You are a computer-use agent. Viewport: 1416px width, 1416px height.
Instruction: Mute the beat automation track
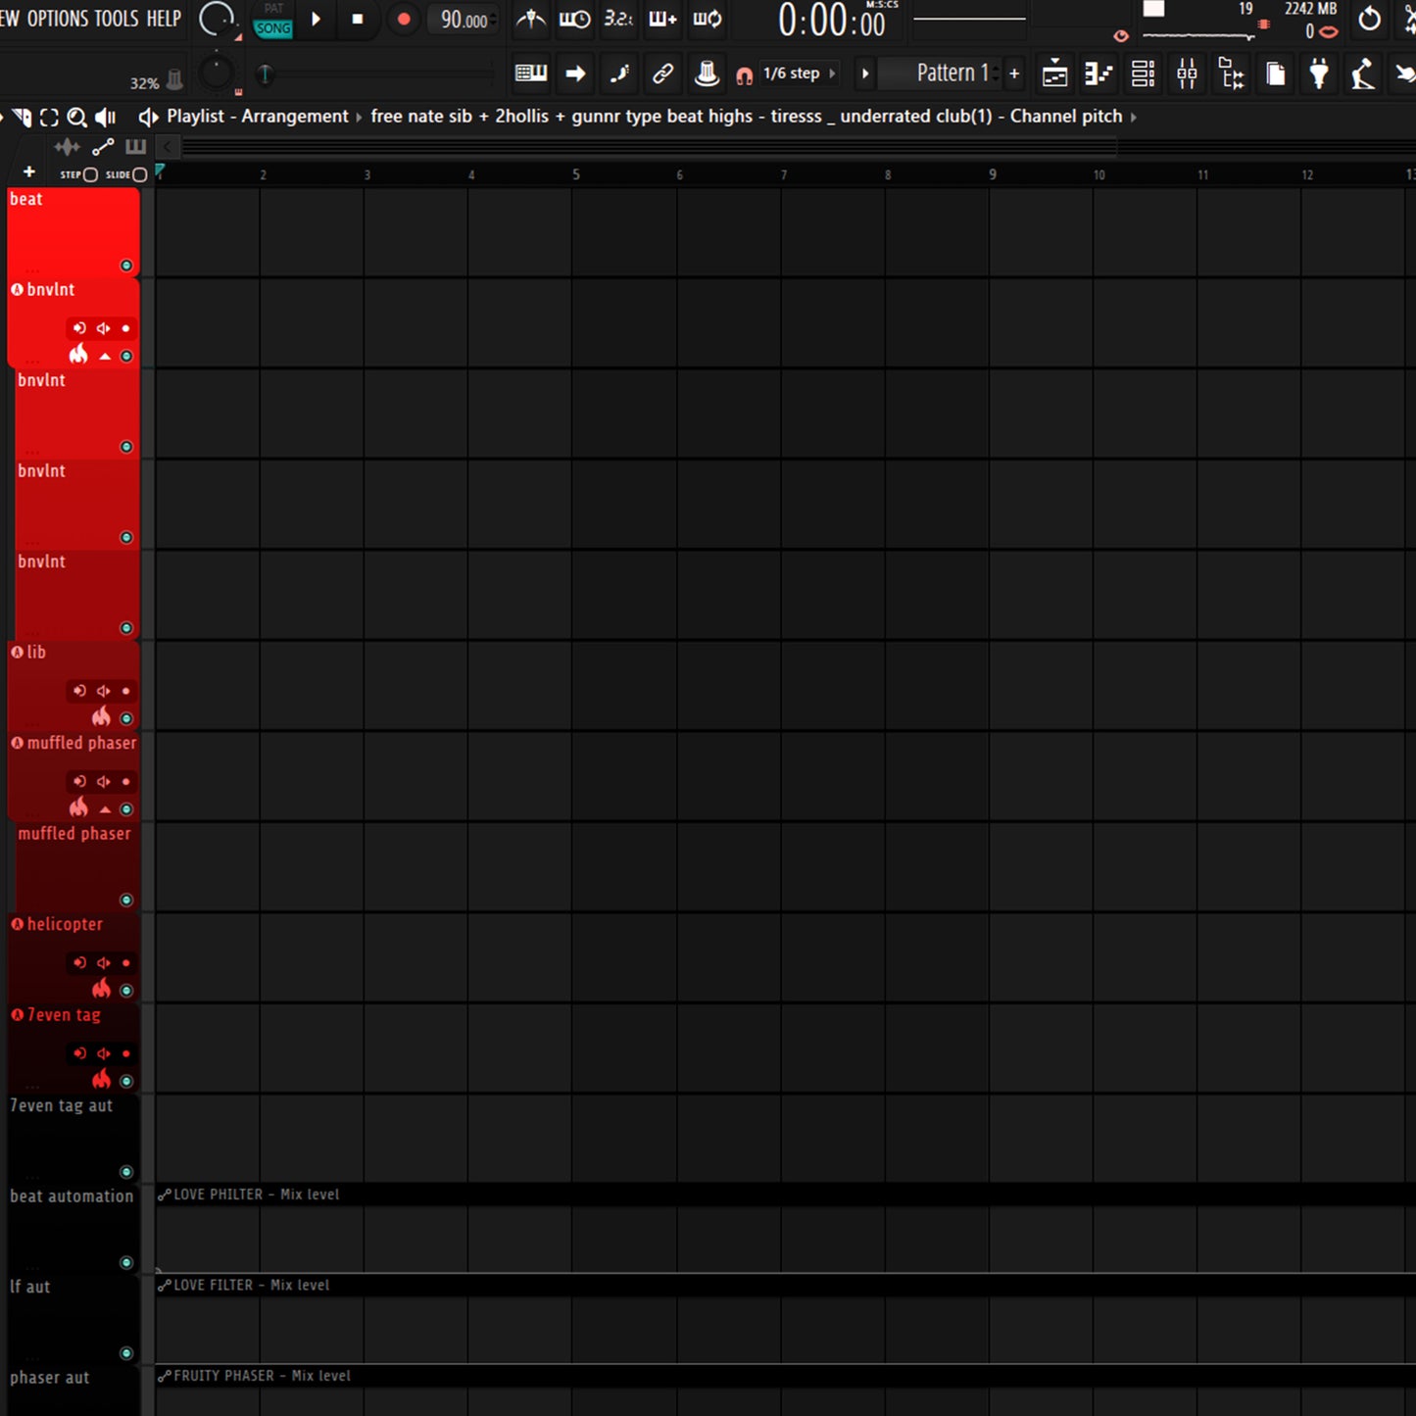point(126,1262)
